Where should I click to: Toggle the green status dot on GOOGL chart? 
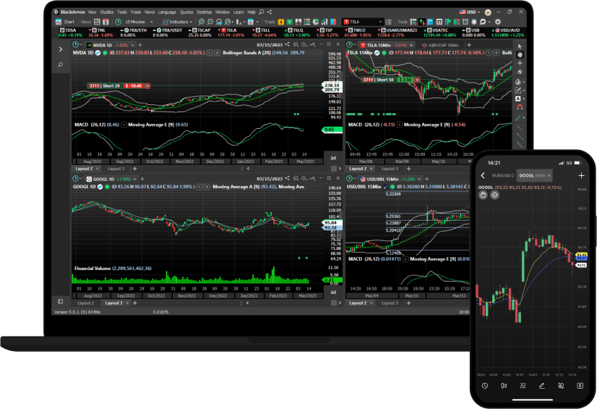(106, 187)
